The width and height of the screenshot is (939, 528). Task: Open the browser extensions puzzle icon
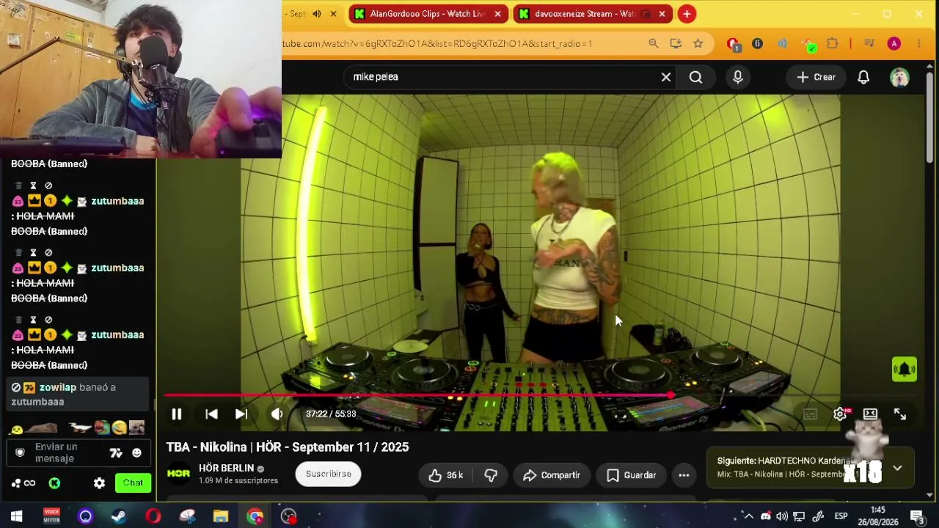(832, 44)
